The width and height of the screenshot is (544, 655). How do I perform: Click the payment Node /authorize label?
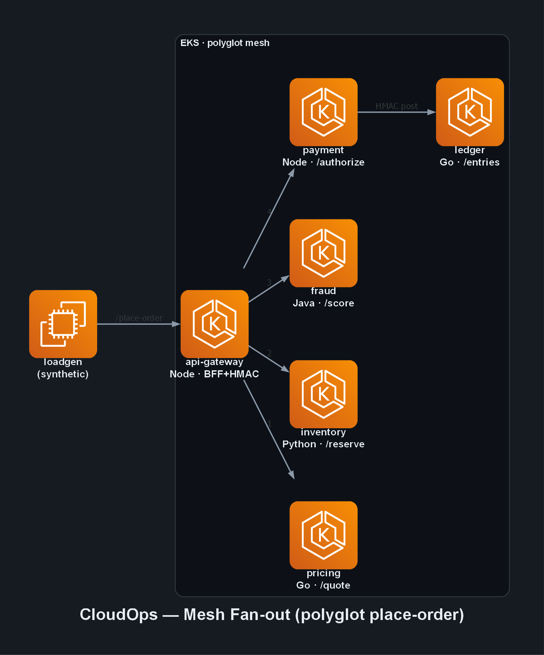[323, 156]
